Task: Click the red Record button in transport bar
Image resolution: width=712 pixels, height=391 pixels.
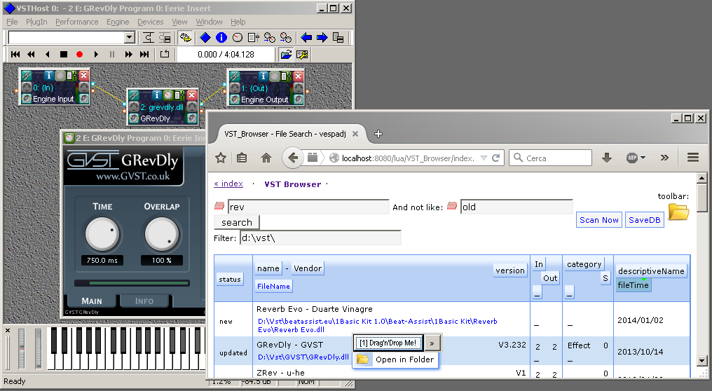Action: tap(79, 55)
